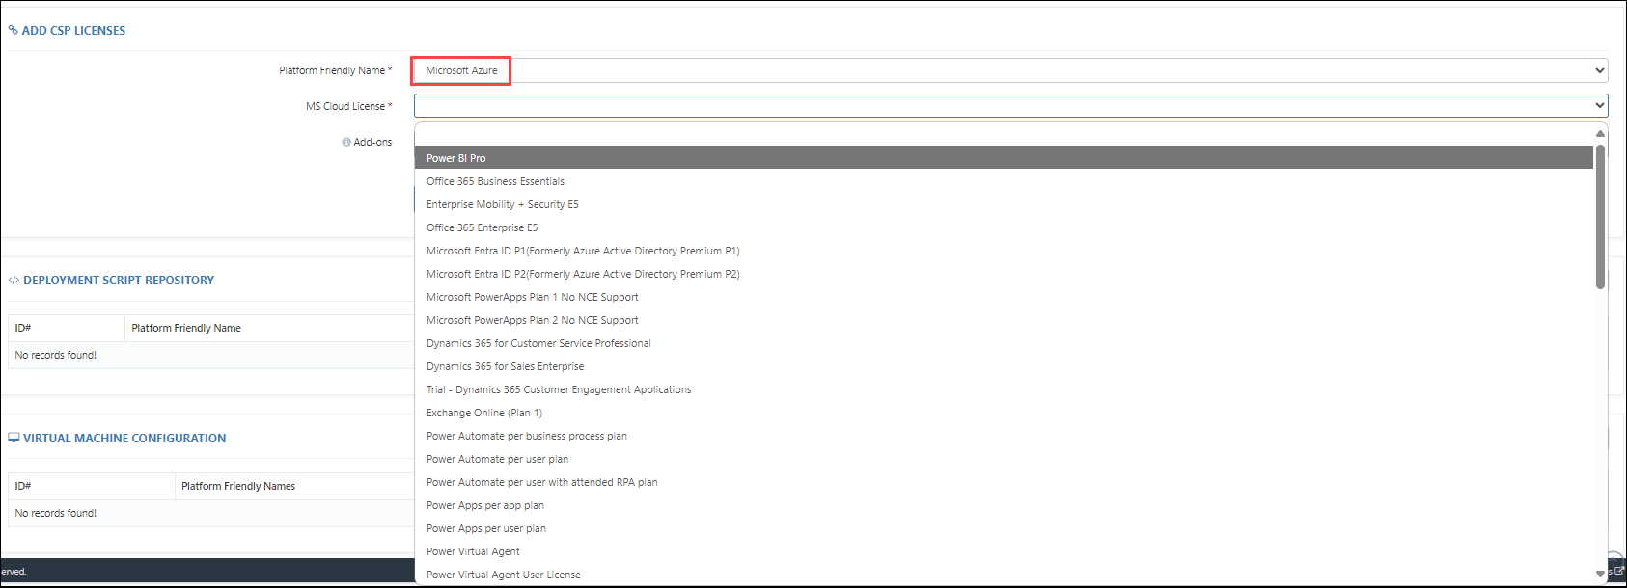Screen dimensions: 1627x588
Task: Pick Office 365 Enterprise E5 option
Action: click(1004, 227)
